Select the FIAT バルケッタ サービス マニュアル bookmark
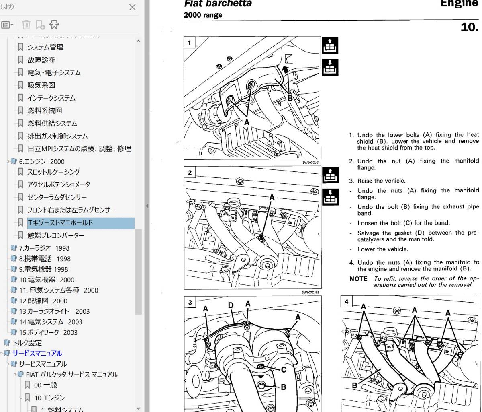Image resolution: width=482 pixels, height=412 pixels. pos(72,375)
